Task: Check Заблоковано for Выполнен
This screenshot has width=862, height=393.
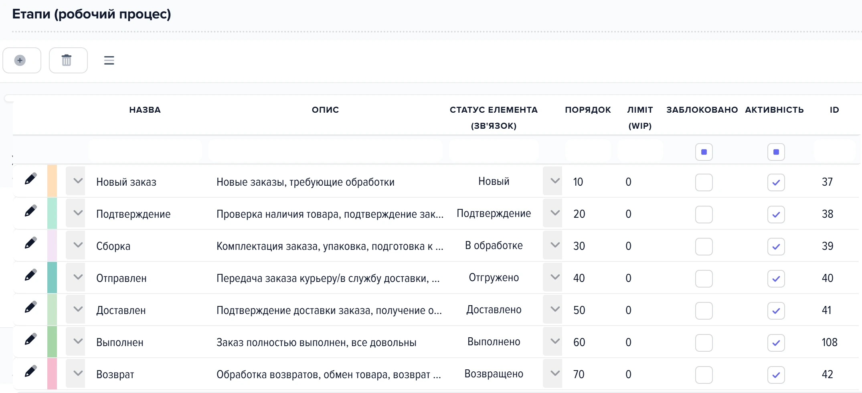Action: tap(704, 343)
